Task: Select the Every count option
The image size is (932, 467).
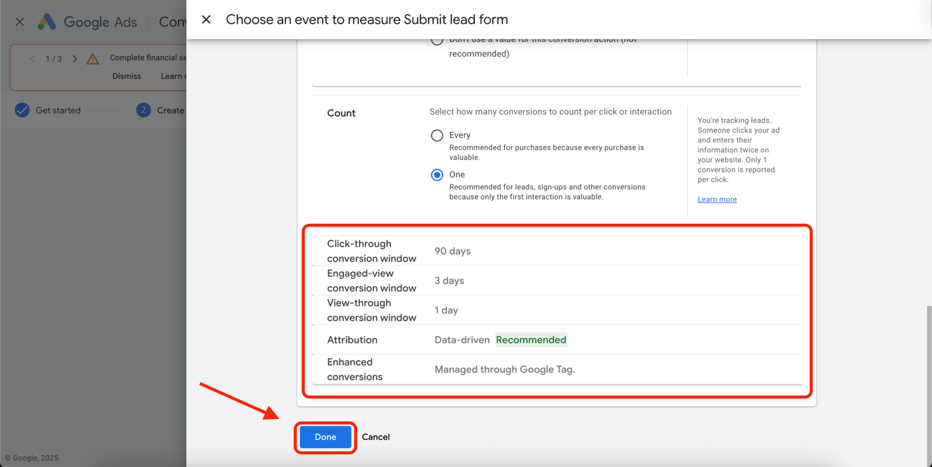Action: point(437,135)
